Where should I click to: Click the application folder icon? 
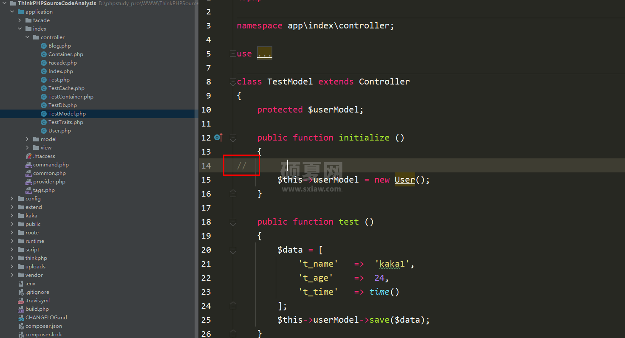[21, 12]
